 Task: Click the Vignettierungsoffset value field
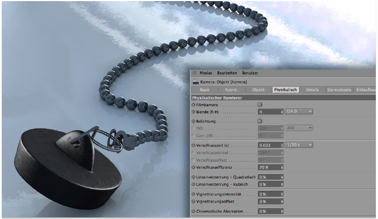pos(269,202)
